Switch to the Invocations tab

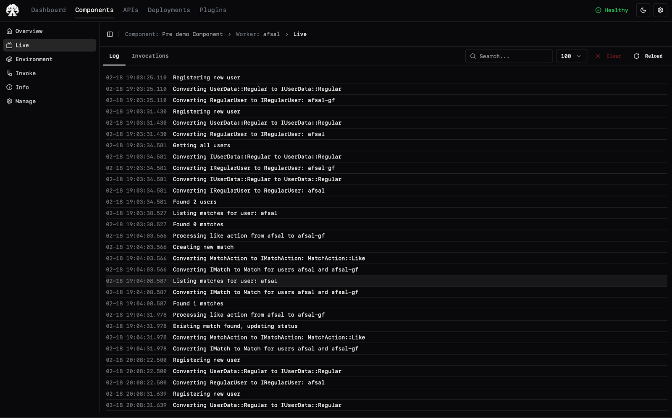point(150,56)
